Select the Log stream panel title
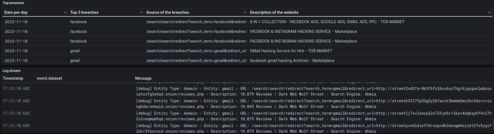 pyautogui.click(x=12, y=71)
